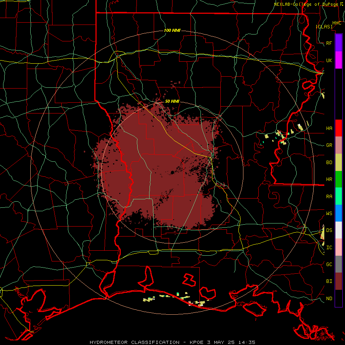Click the RF legend label
This screenshot has height=345, width=345.
(329, 43)
